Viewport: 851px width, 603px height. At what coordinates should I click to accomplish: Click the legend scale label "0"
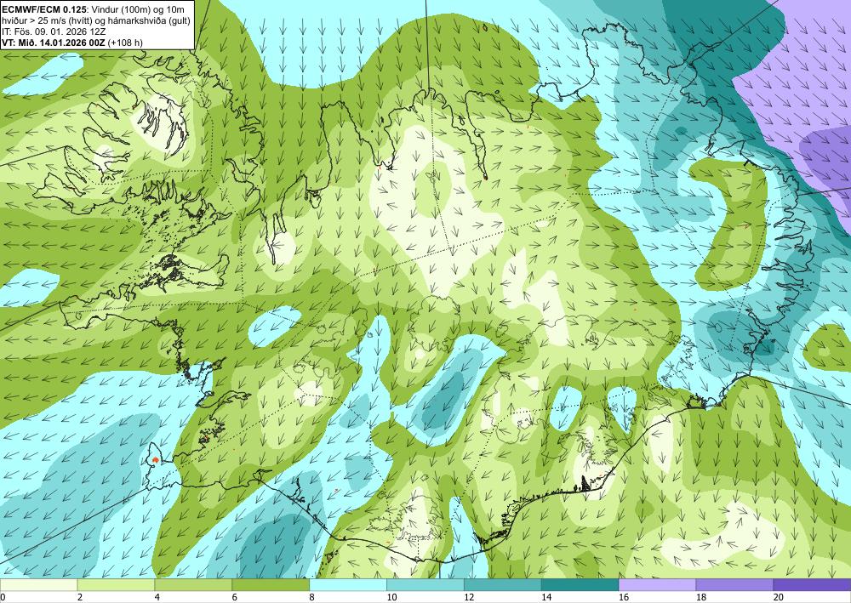tap(3, 598)
